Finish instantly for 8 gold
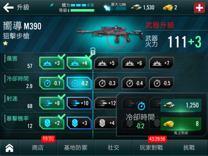208x156 pixels. click(x=181, y=124)
